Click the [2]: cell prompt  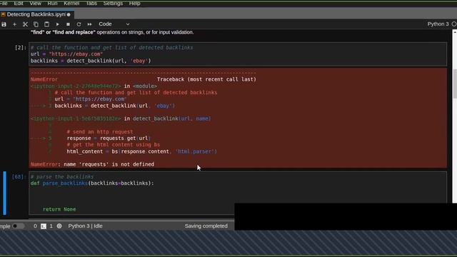21,48
